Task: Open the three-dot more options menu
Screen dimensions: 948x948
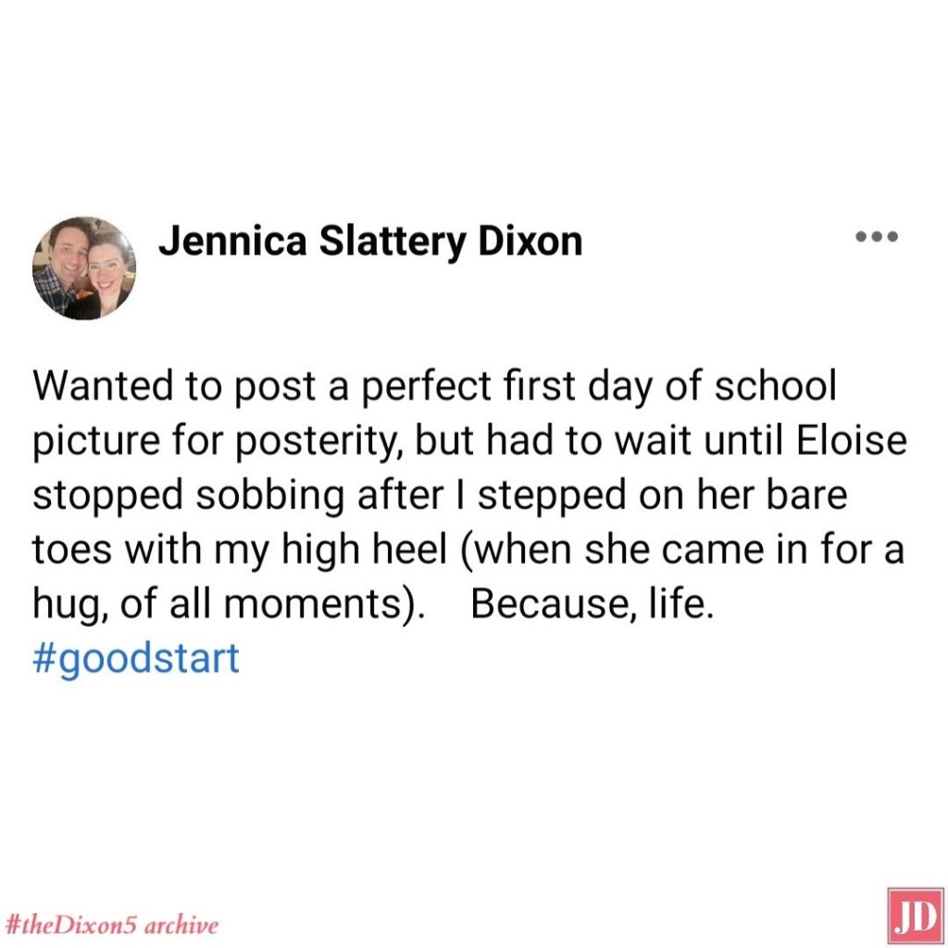Action: [877, 236]
